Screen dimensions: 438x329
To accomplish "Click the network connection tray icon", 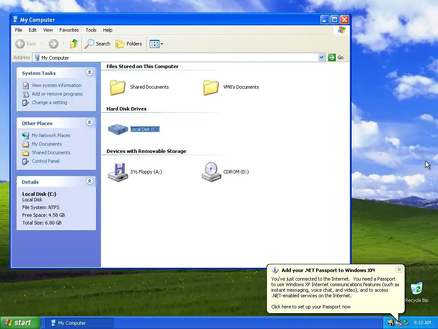I will [x=399, y=323].
